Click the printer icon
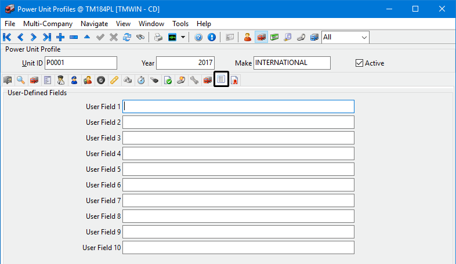 pyautogui.click(x=158, y=37)
